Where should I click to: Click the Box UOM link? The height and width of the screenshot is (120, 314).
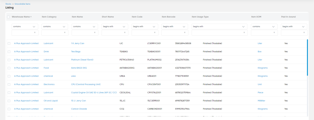(x=259, y=52)
